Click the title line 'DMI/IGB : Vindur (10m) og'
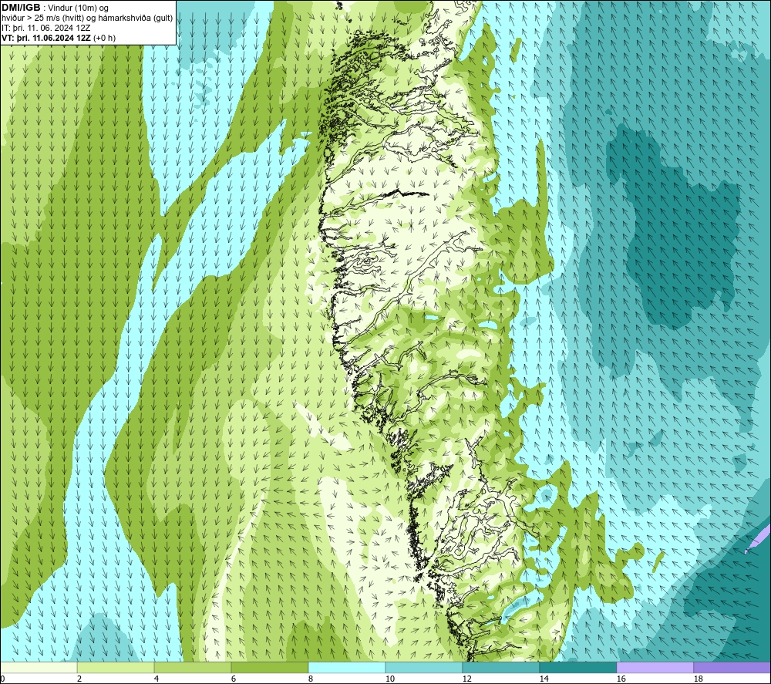 point(56,8)
